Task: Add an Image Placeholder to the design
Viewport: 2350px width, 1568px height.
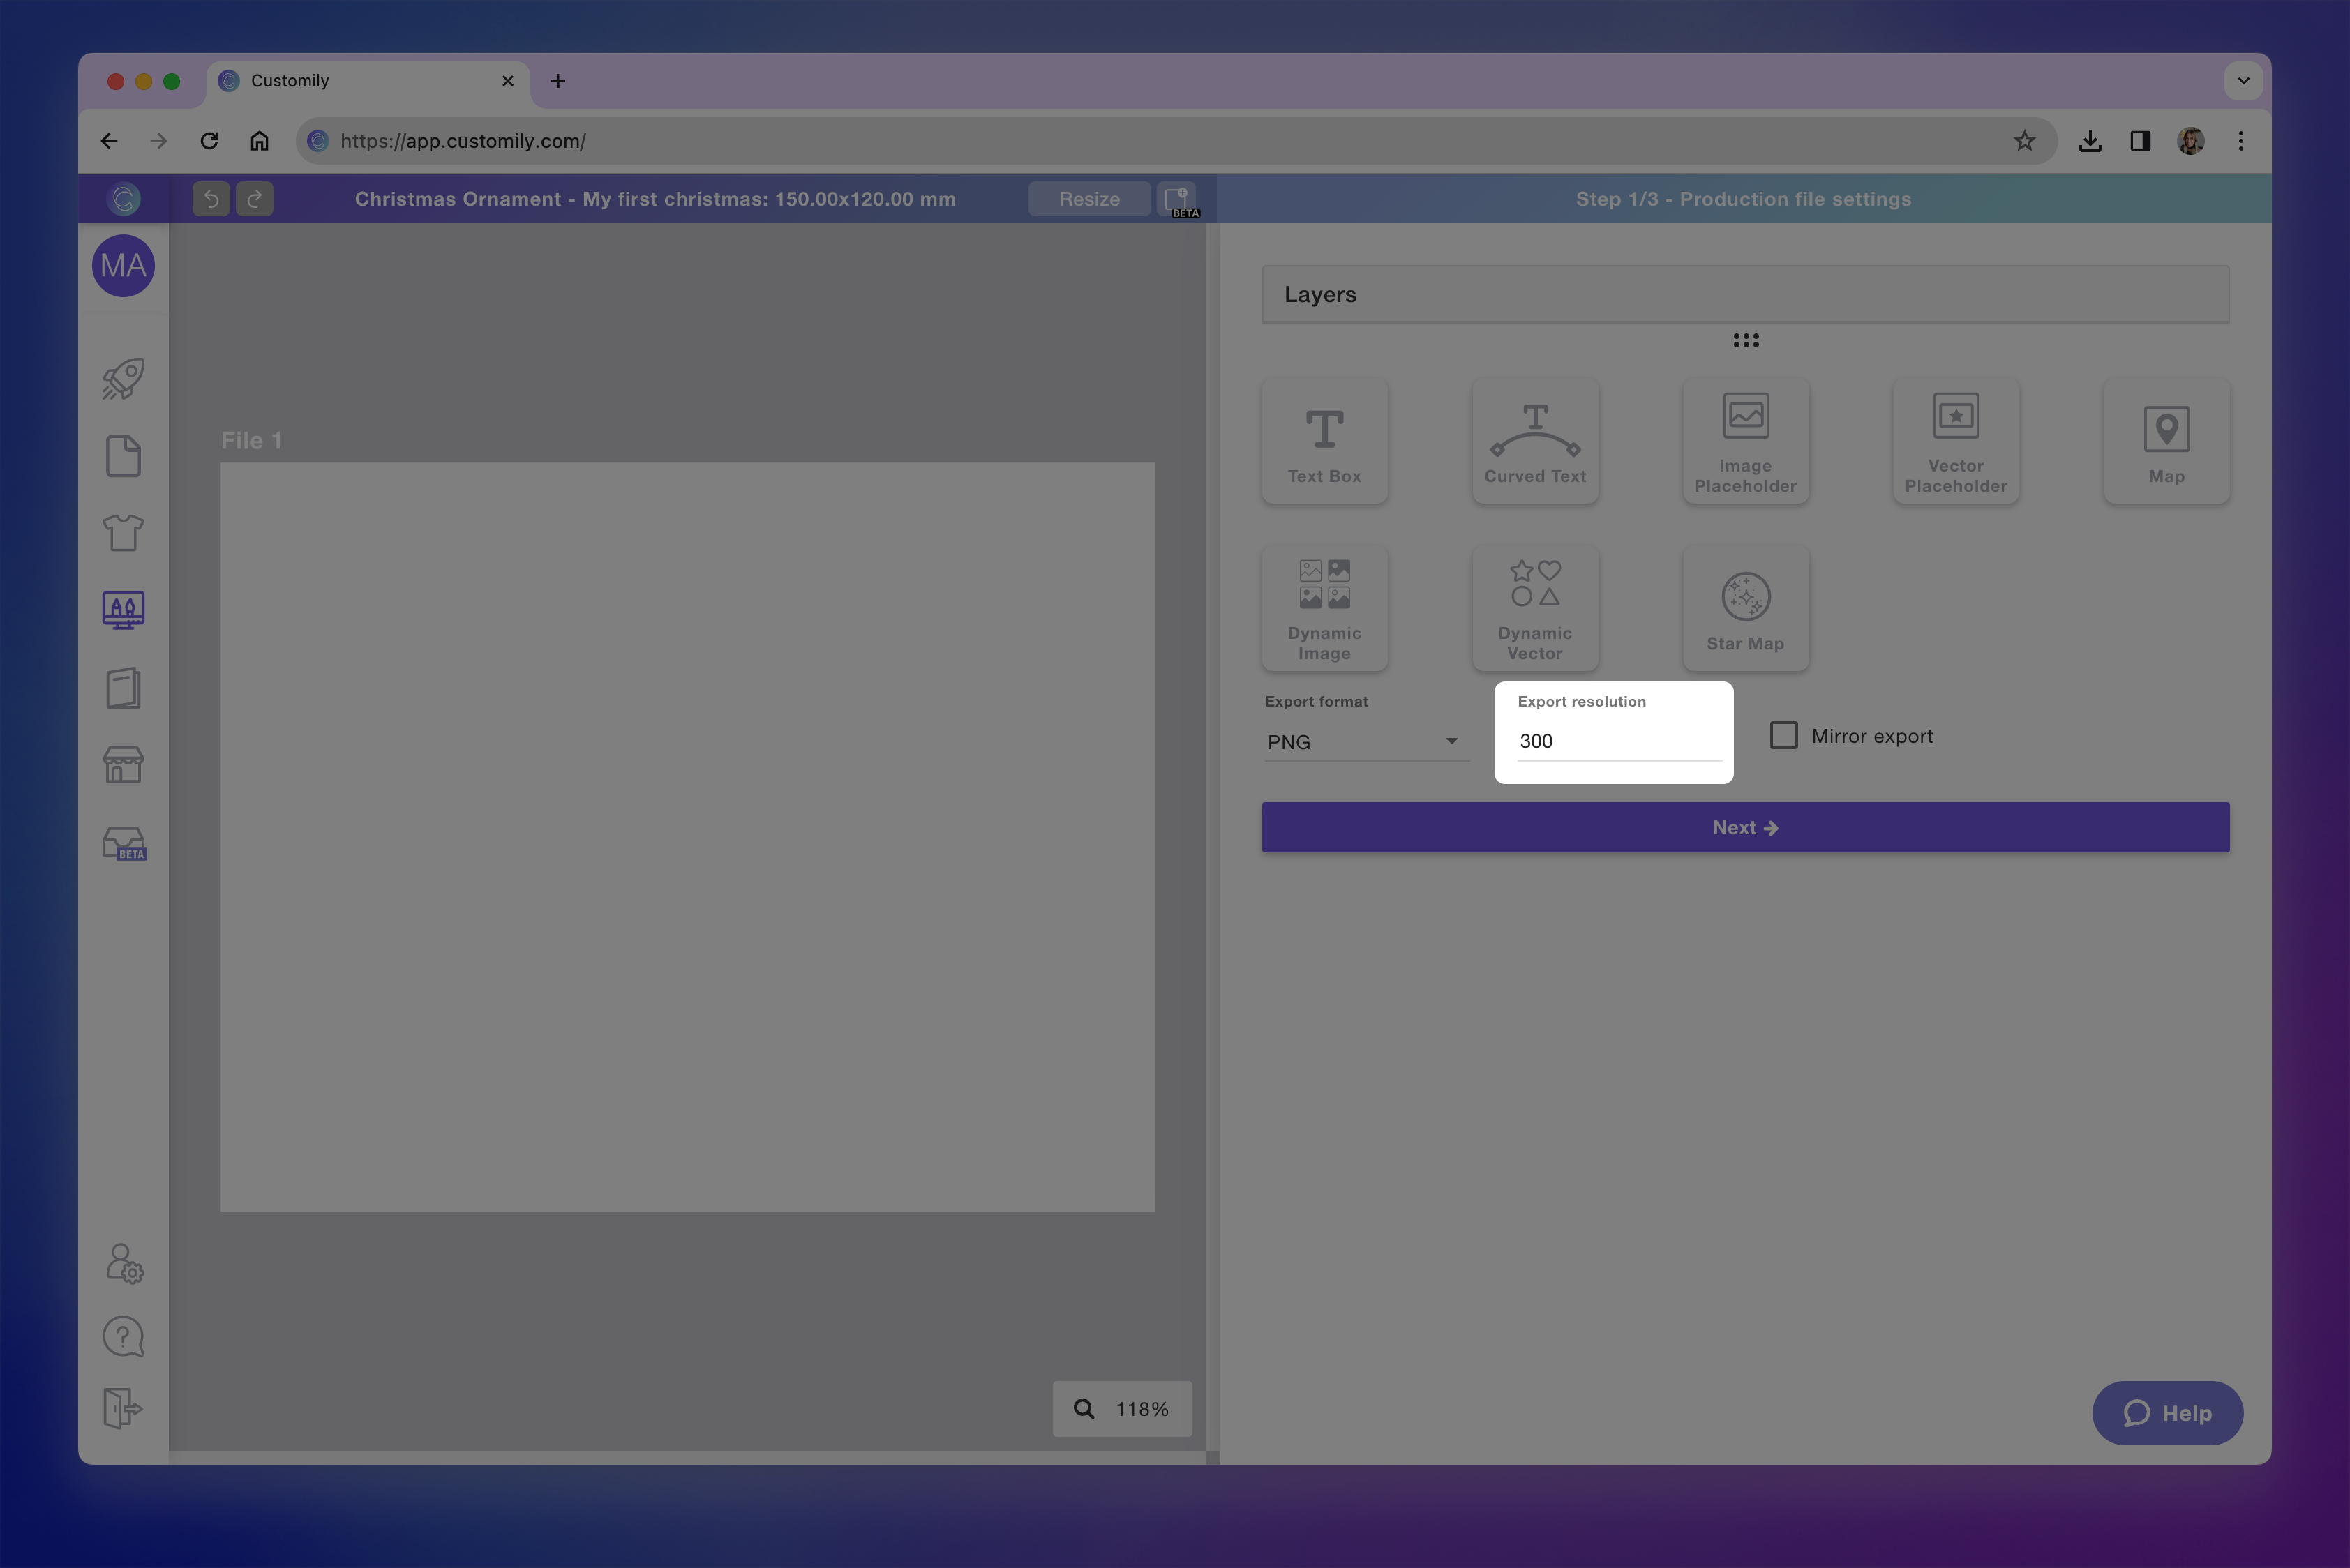Action: [x=1745, y=440]
